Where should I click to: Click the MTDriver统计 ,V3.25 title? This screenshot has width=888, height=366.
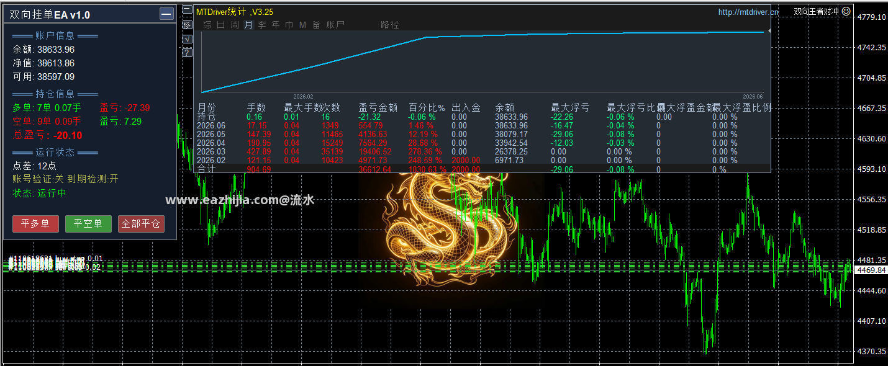[235, 12]
